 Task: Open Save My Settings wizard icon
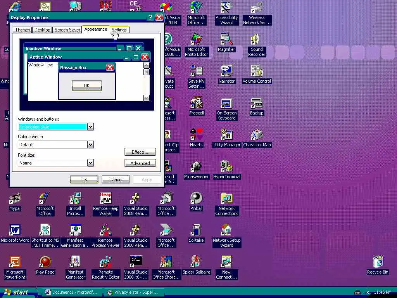click(x=196, y=77)
